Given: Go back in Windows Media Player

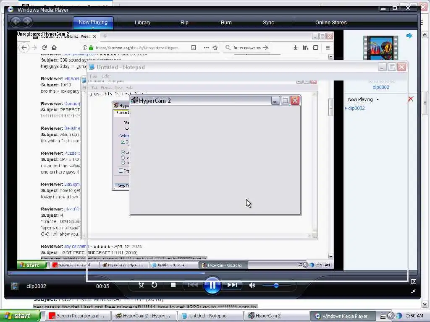Looking at the screenshot, I should pos(16,22).
